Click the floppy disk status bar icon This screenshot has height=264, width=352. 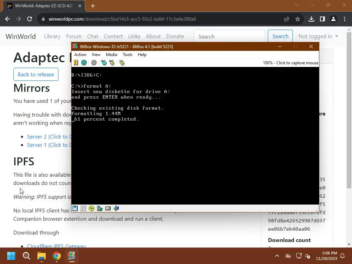coord(75,208)
